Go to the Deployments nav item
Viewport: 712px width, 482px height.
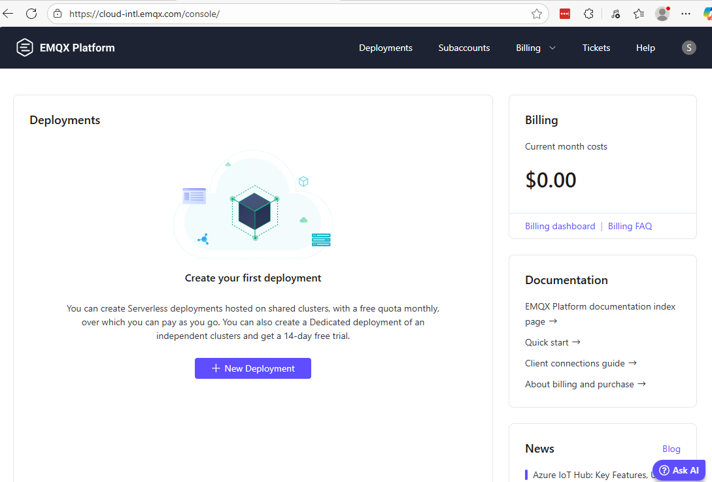pyautogui.click(x=385, y=48)
